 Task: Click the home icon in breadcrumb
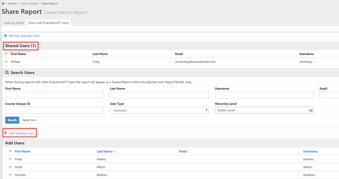click(x=3, y=4)
